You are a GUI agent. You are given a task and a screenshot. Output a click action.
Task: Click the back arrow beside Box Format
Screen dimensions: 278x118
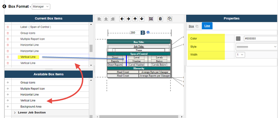click(x=4, y=7)
